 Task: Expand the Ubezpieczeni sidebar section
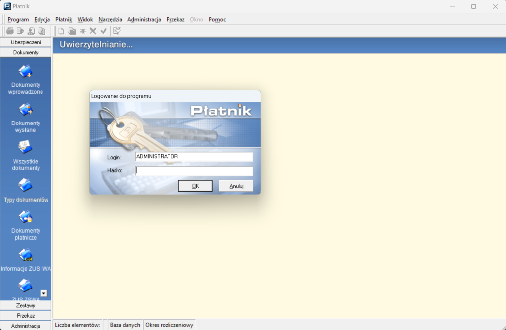[26, 42]
